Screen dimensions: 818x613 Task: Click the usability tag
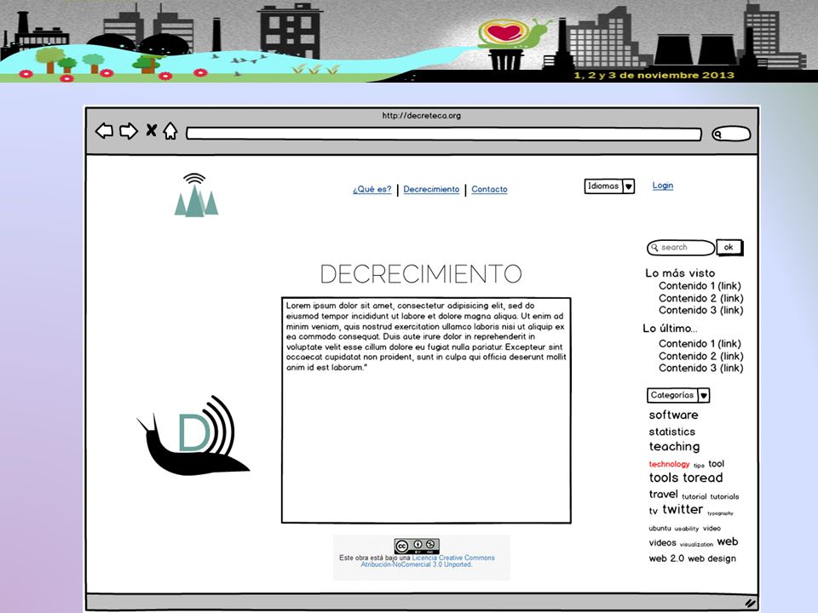(x=687, y=529)
